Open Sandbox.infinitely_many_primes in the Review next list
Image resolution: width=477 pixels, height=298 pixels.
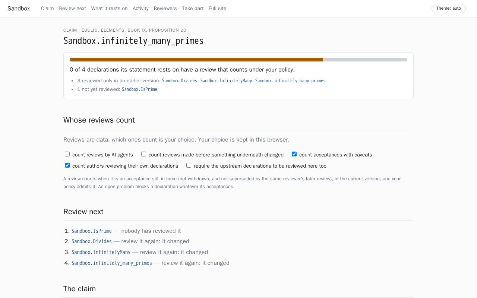tap(112, 263)
